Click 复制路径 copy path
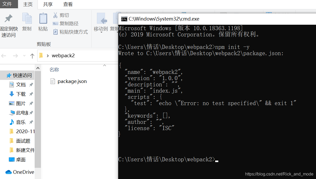Screen dimensions: 316x179 click(66, 23)
